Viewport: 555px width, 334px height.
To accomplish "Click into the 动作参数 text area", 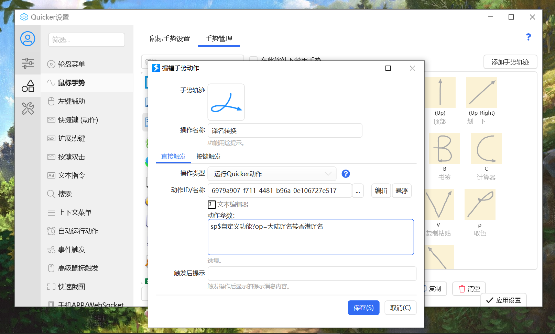I will [311, 237].
